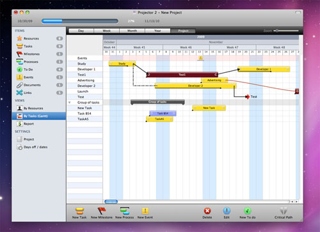Create a New Process from the toolbar
The height and width of the screenshot is (232, 320).
click(x=125, y=211)
